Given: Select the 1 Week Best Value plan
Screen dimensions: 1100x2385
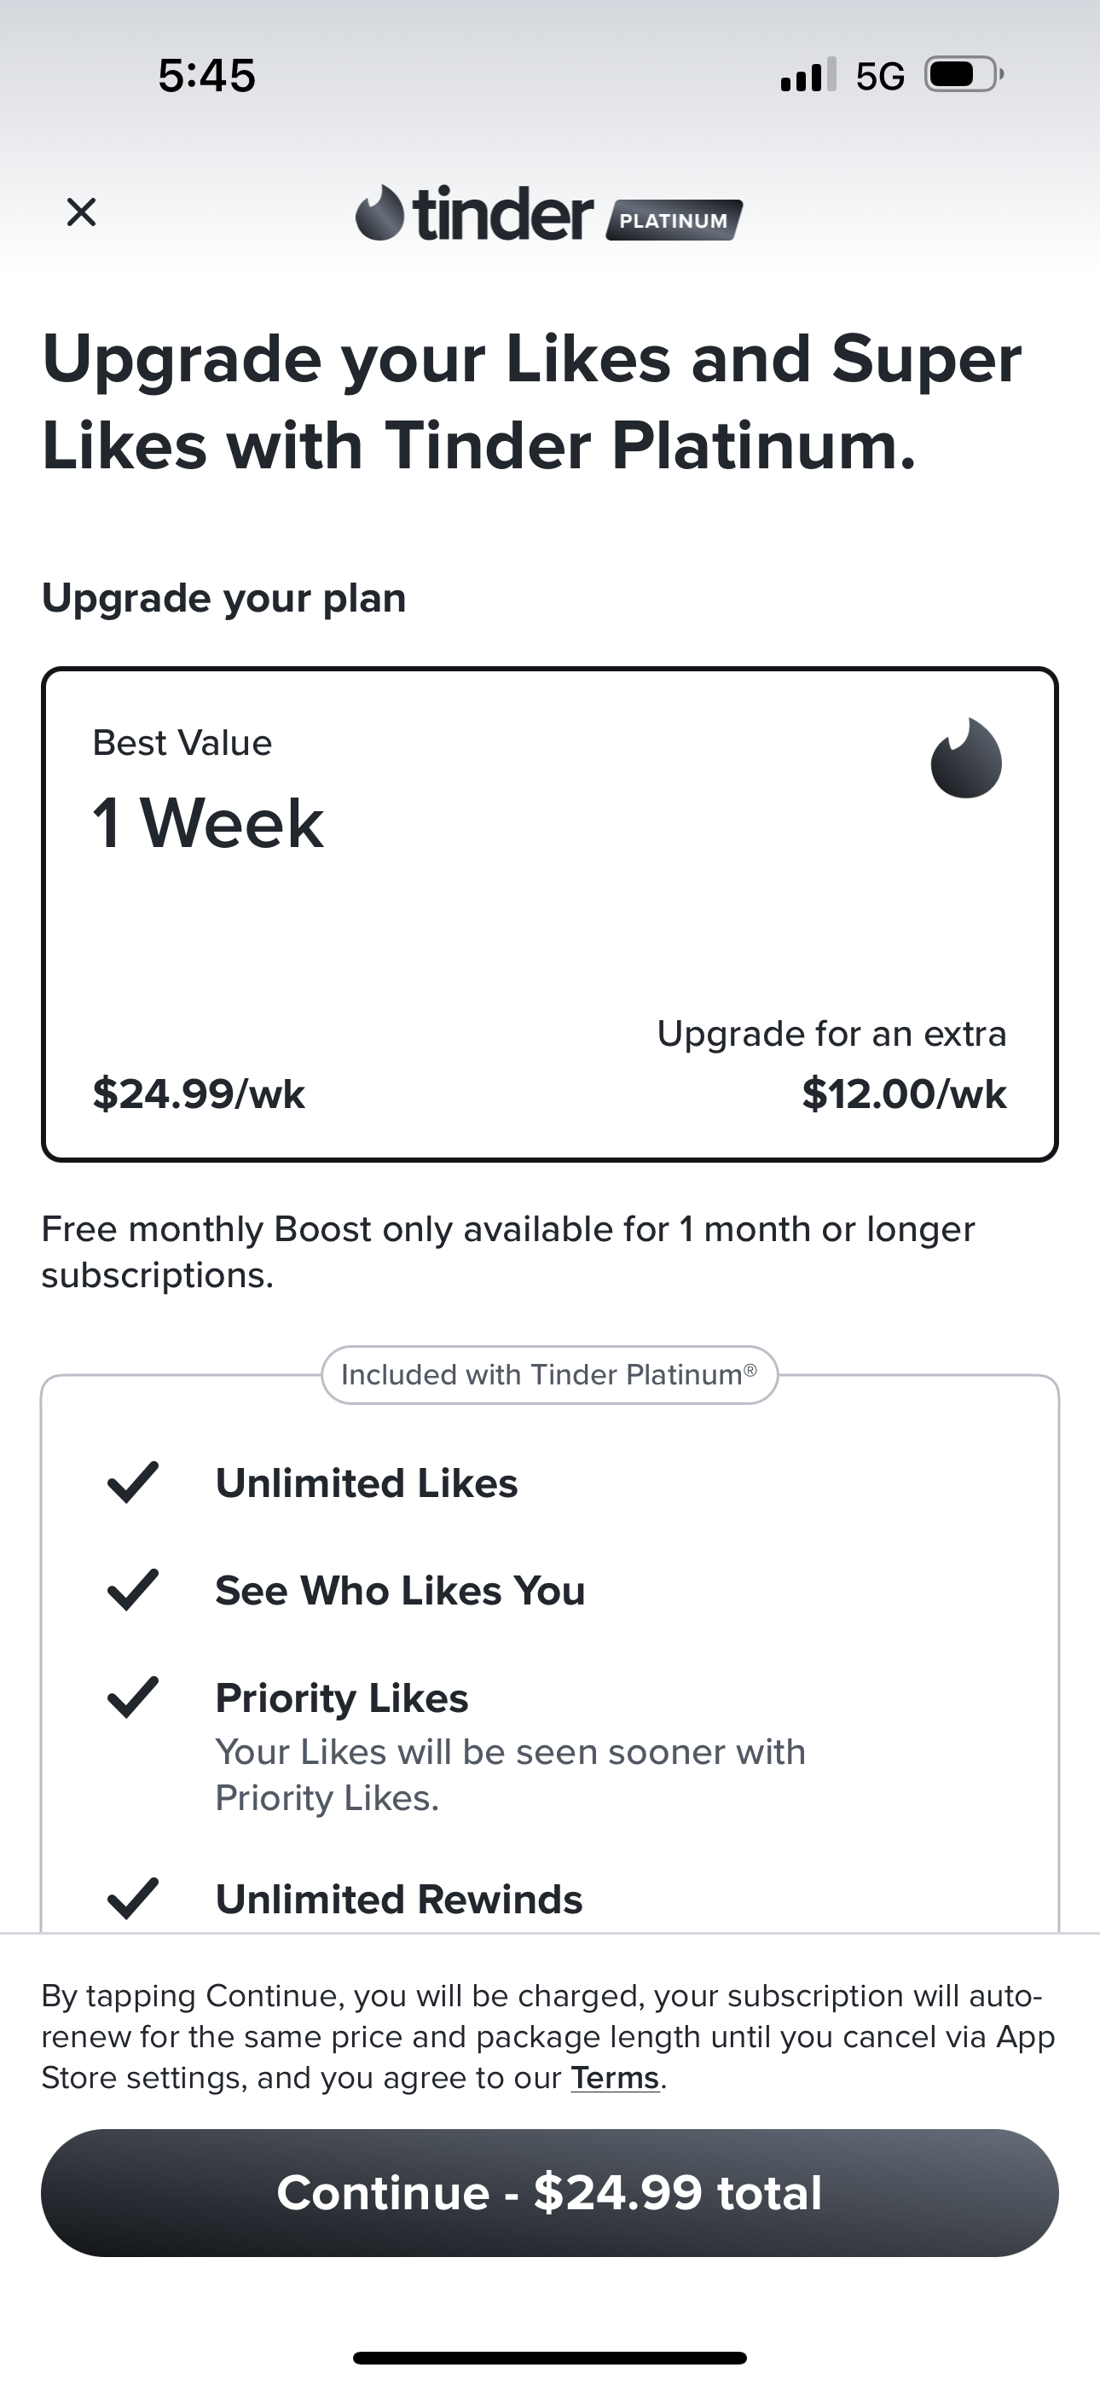Looking at the screenshot, I should [x=549, y=913].
